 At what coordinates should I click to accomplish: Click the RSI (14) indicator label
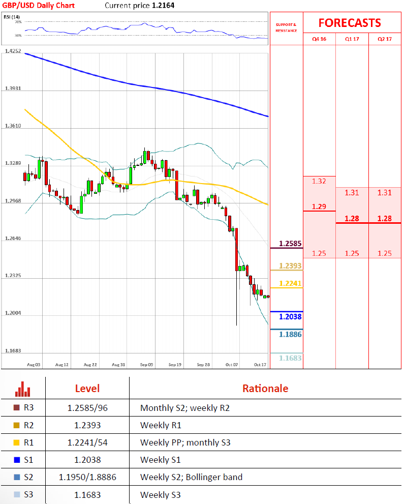pos(12,17)
